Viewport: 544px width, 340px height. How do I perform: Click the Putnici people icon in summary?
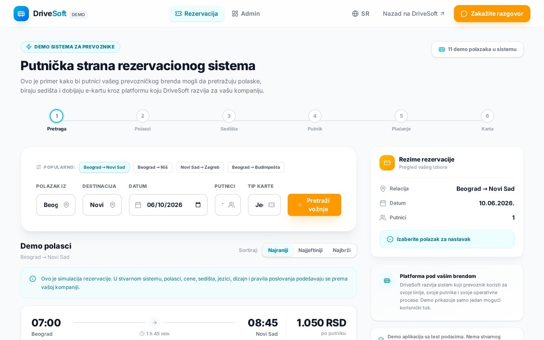pyautogui.click(x=383, y=218)
